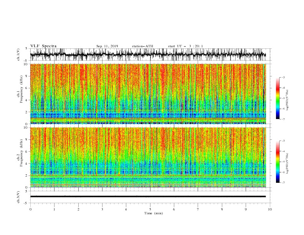Click time-axis tick label "9"

coord(246,209)
